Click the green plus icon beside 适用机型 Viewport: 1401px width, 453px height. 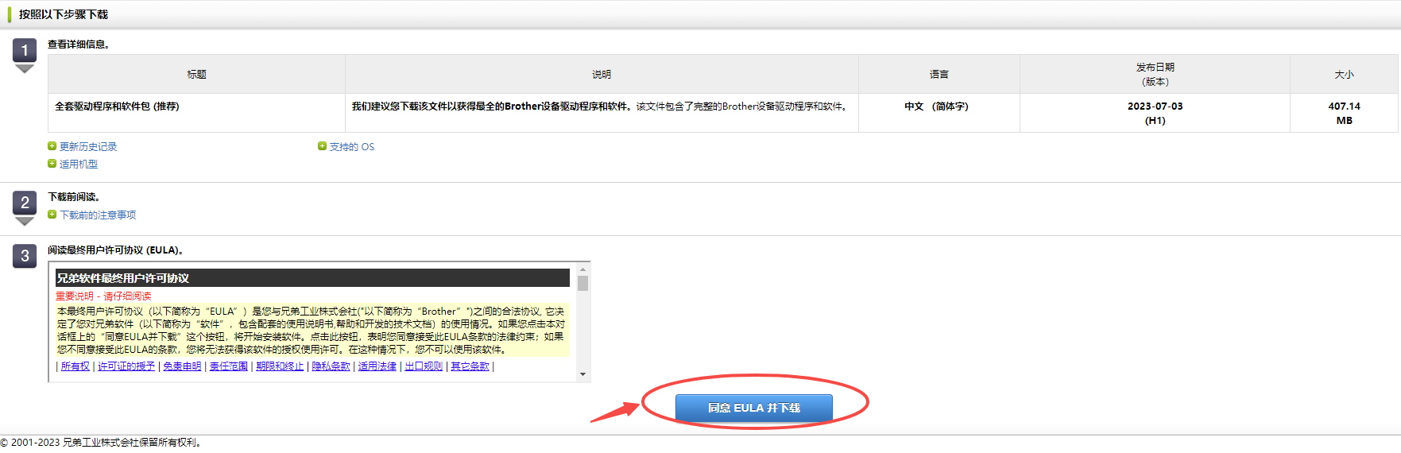pyautogui.click(x=52, y=164)
